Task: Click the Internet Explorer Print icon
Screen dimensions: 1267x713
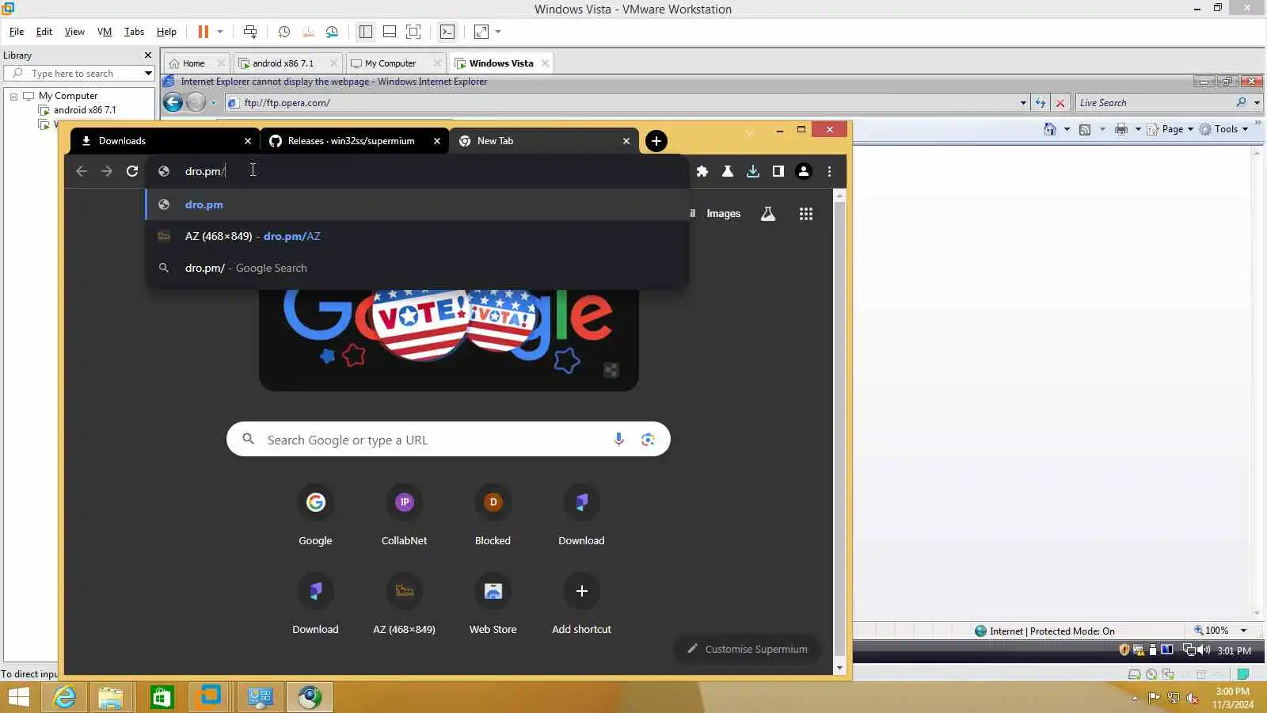Action: click(x=1121, y=129)
